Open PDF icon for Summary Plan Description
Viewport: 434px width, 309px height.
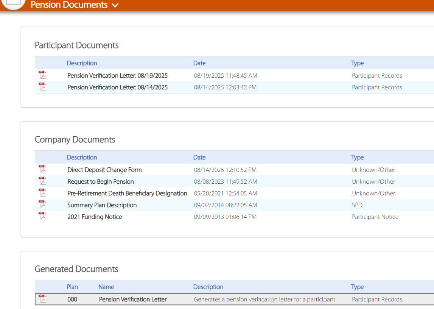42,204
